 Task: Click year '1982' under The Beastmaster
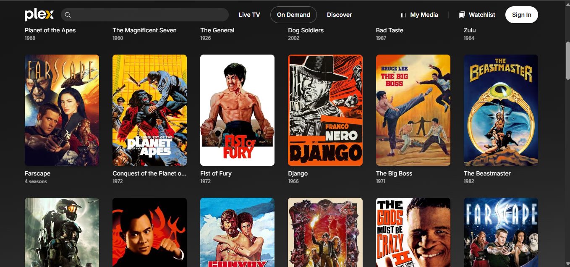point(469,181)
